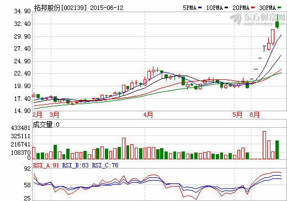Click the date 2015-06-12 in header

[107, 8]
